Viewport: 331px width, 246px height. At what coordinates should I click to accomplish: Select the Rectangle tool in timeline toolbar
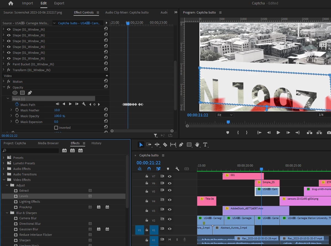189,145
